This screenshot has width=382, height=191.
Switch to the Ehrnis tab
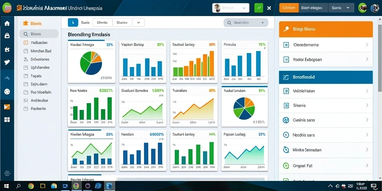102,22
